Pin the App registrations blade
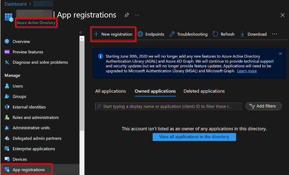The width and height of the screenshot is (289, 175). tap(127, 15)
